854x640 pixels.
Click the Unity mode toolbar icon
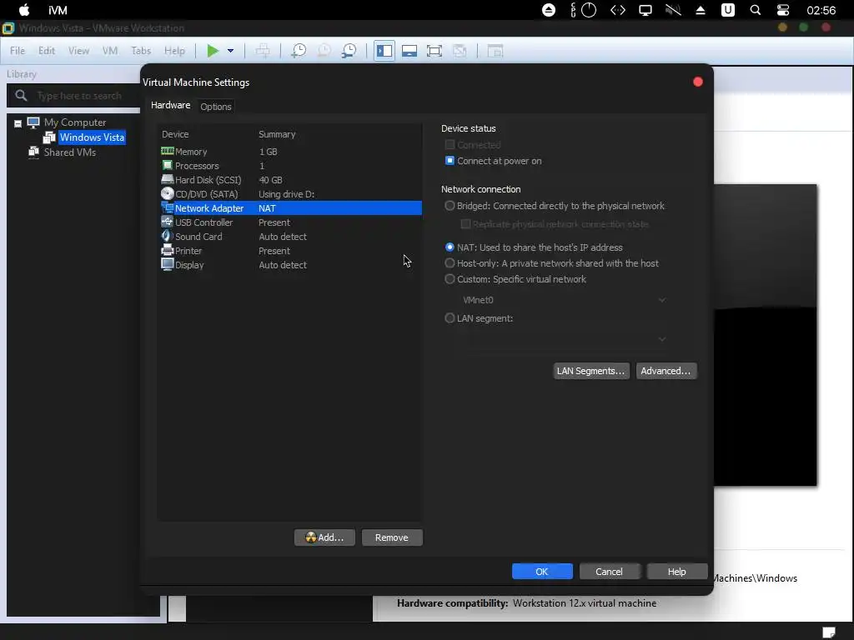click(460, 51)
